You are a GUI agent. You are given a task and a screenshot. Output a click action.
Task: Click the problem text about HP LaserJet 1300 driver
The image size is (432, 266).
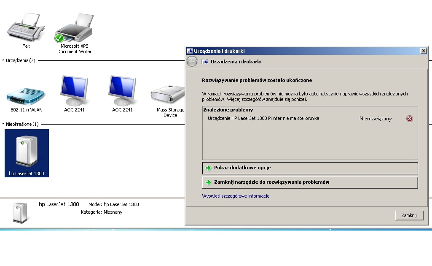(x=263, y=118)
